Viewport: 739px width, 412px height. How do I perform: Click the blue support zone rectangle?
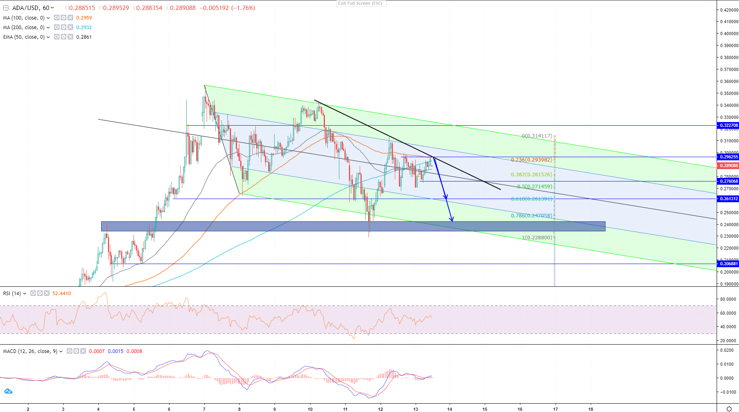tap(353, 227)
